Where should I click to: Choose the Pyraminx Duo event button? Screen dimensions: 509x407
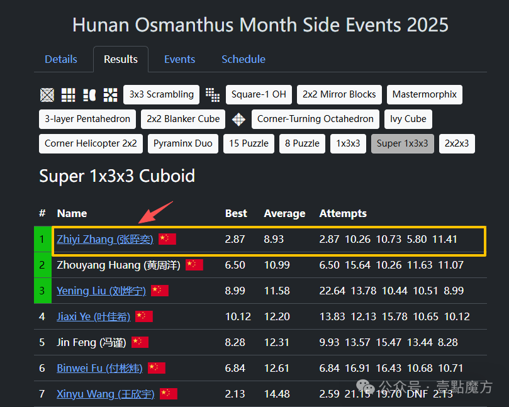183,143
